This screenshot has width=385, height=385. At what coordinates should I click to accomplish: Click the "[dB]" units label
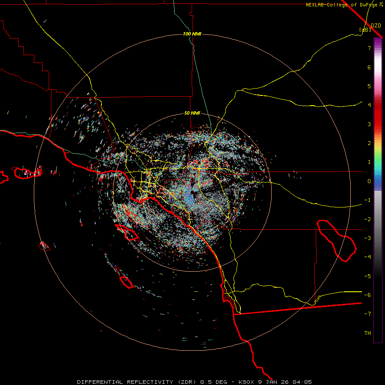pos(365,30)
